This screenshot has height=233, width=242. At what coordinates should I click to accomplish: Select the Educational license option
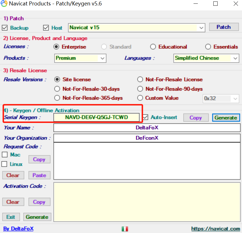click(x=153, y=47)
